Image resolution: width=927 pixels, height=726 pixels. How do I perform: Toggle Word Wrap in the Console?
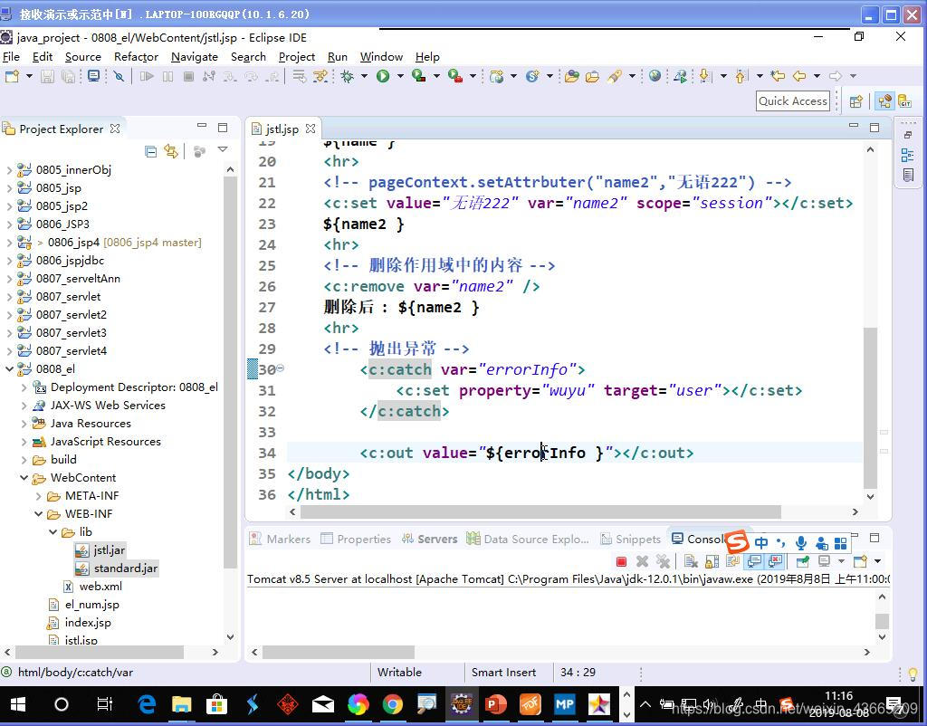coord(733,561)
